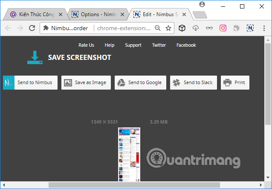Click the Save Screenshot download icon
The height and width of the screenshot is (189, 272).
[35, 57]
